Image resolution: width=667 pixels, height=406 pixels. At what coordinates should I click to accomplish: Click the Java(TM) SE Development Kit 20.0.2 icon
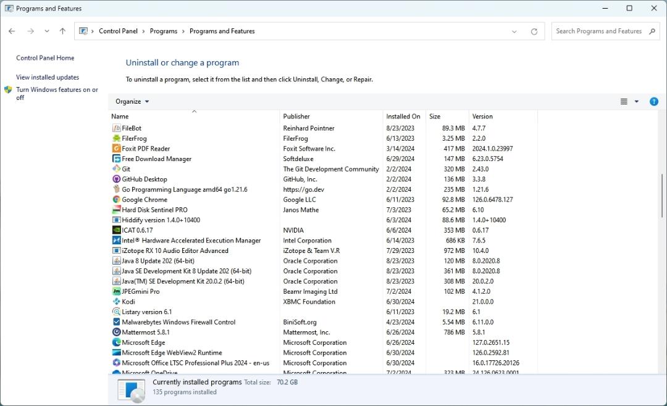(116, 281)
